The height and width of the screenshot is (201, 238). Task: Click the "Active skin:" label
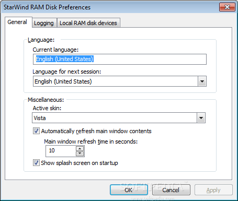(47, 108)
